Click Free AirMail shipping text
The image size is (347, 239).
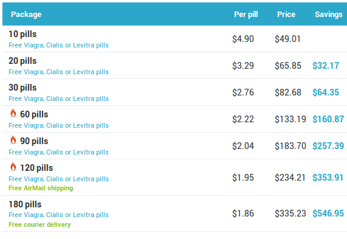(41, 188)
